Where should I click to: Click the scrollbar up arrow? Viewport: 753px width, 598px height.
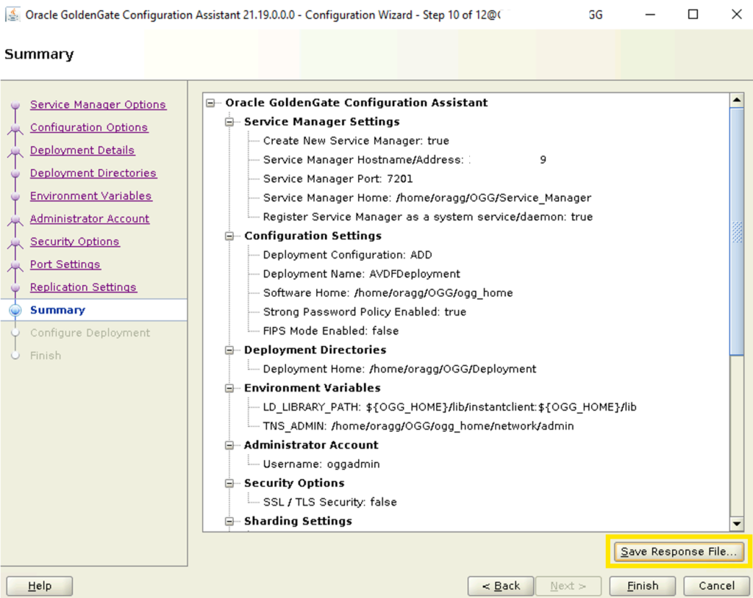click(x=737, y=100)
